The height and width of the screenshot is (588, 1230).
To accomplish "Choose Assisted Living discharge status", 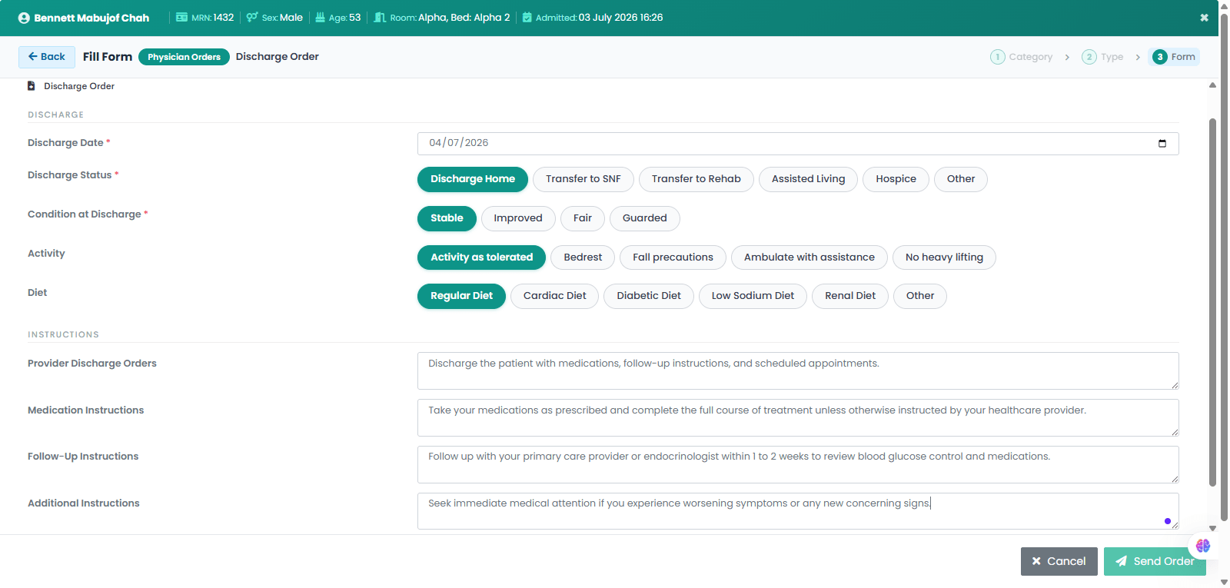I will point(808,179).
